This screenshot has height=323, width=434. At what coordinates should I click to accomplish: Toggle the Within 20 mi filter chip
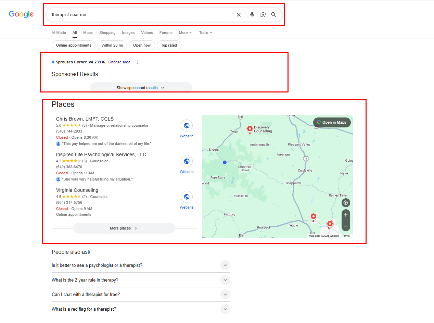point(112,45)
